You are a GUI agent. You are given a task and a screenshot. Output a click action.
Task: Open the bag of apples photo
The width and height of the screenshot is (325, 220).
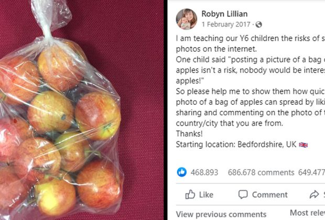pyautogui.click(x=82, y=110)
